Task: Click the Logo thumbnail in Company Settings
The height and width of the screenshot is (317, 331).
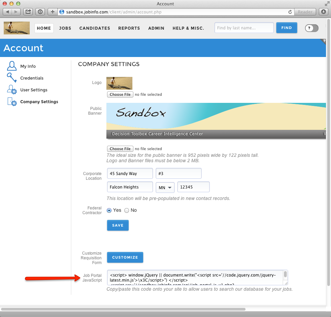Action: click(119, 83)
